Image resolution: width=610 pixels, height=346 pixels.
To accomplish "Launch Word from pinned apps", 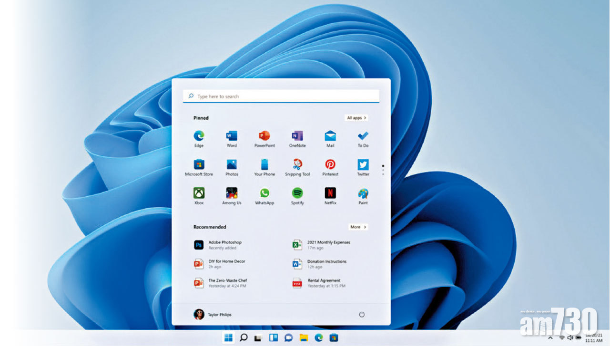I will click(x=232, y=136).
